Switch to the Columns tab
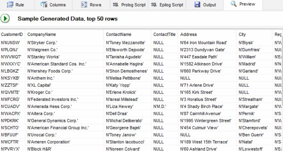This screenshot has height=151, width=283. coord(53,5)
